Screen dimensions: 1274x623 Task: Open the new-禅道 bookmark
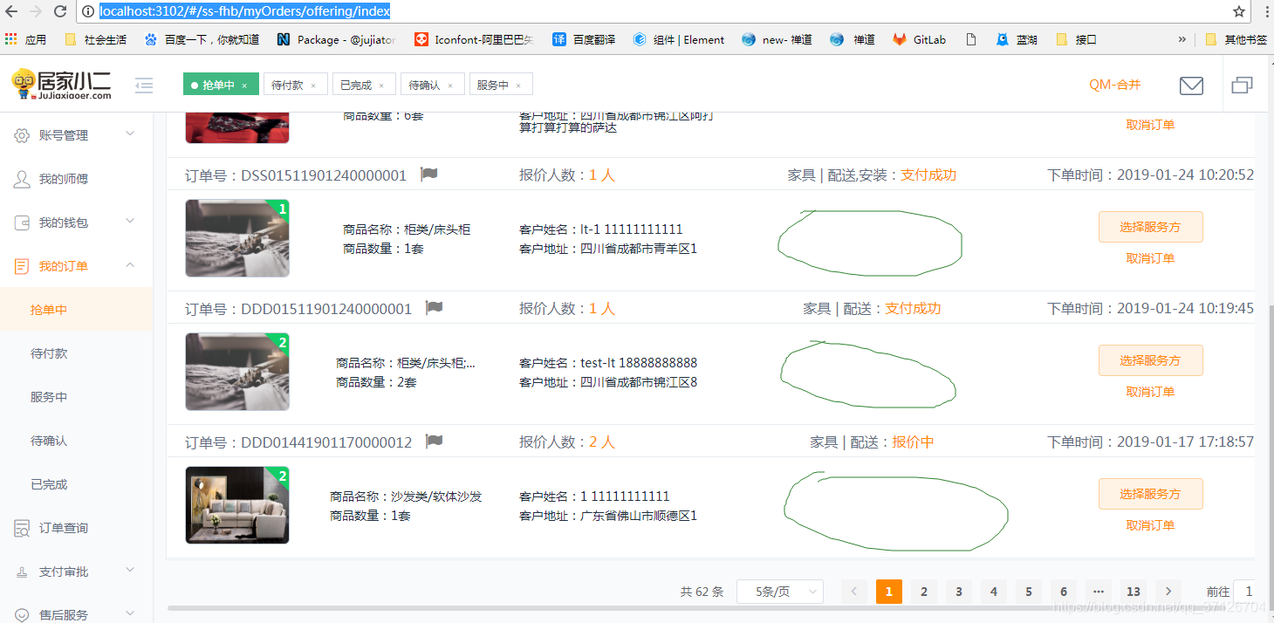777,39
